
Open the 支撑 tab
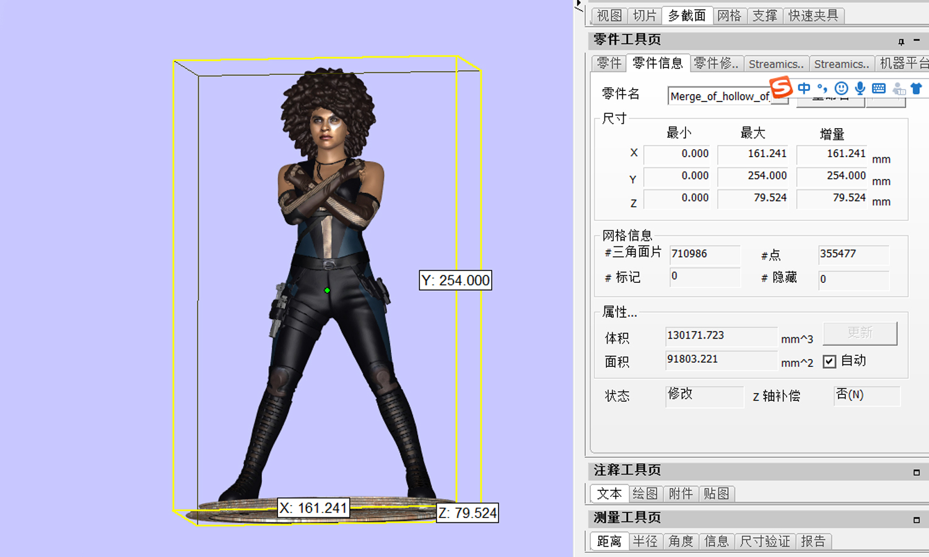coord(765,15)
